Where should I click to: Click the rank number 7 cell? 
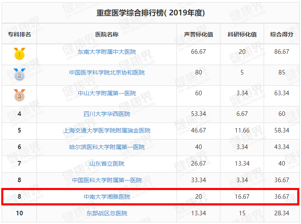20,164
